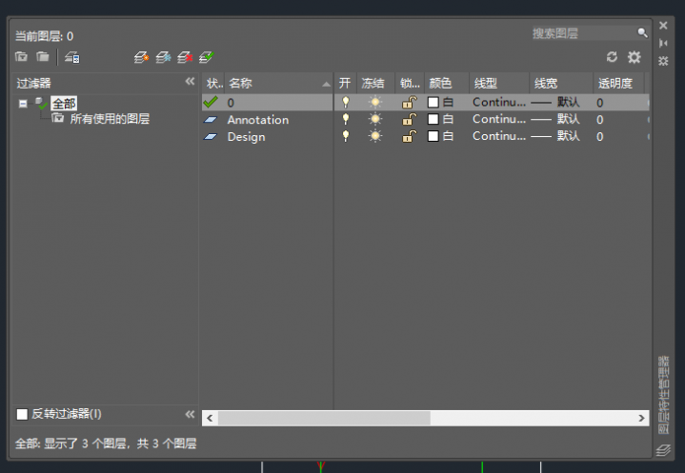Select the 全部 filter tree item

(x=64, y=104)
